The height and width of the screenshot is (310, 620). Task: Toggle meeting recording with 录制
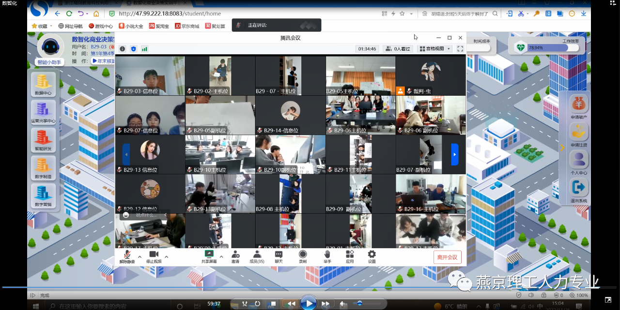tap(303, 256)
